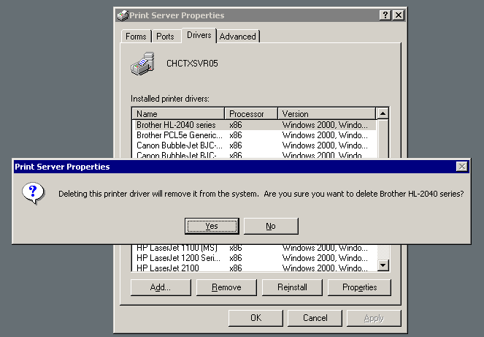Select Brother HL-2040 series driver row

pyautogui.click(x=254, y=125)
